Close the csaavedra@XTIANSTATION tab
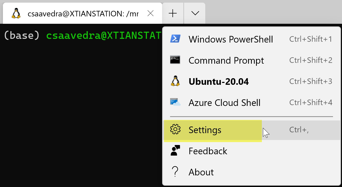 [x=151, y=13]
